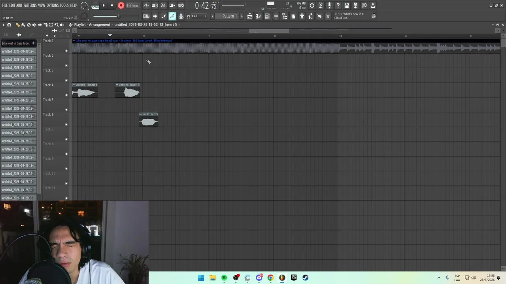Viewport: 506px width, 284px height.
Task: Open pattern options arrow left of Pattern 1
Action: click(x=212, y=16)
